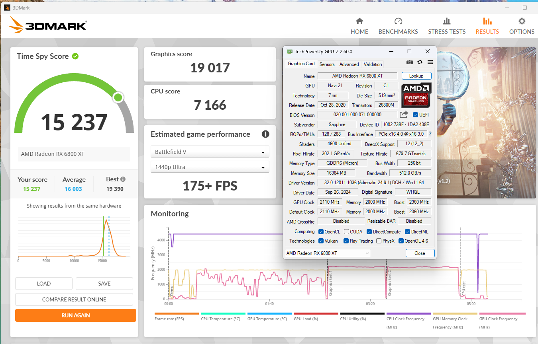This screenshot has height=344, width=538.
Task: Switch to Graphics Card tab
Action: point(301,64)
